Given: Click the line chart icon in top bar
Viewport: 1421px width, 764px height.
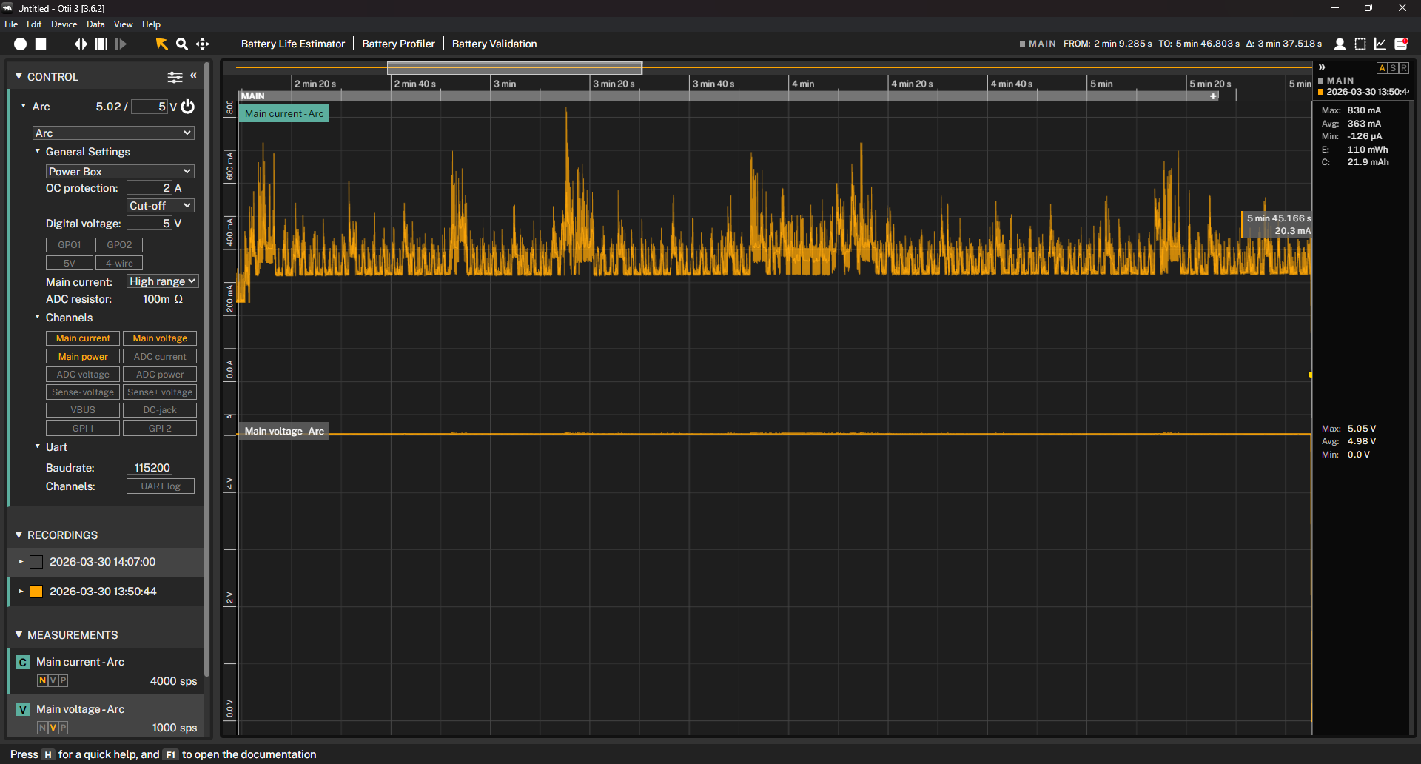Looking at the screenshot, I should pyautogui.click(x=1380, y=44).
